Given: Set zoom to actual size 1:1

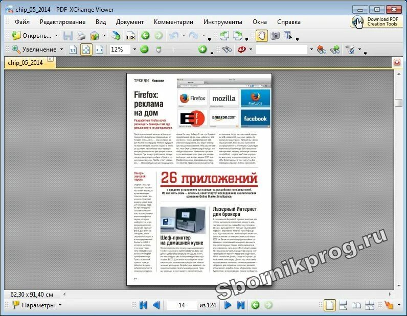Looking at the screenshot, I should pyautogui.click(x=73, y=50).
